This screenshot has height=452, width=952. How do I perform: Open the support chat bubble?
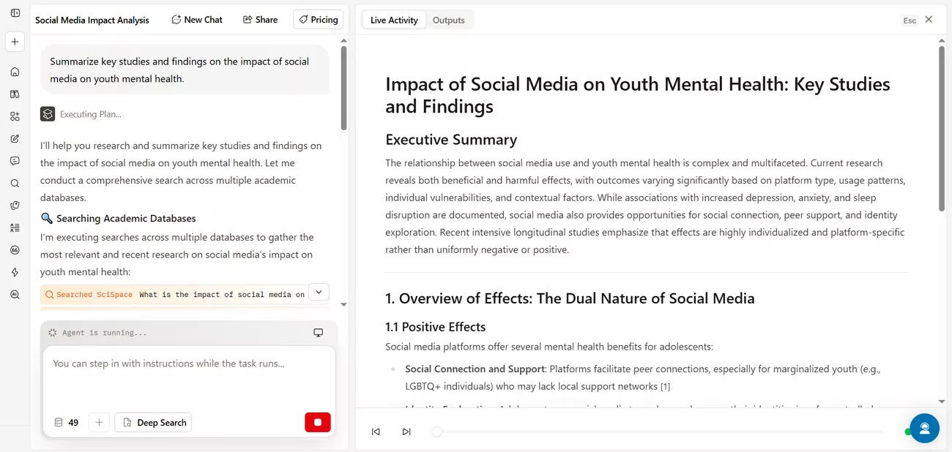(x=924, y=429)
